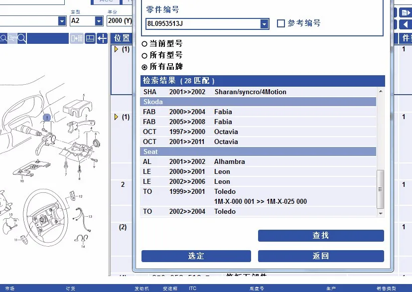Click the 位置 column header
412x292 pixels.
(122, 38)
